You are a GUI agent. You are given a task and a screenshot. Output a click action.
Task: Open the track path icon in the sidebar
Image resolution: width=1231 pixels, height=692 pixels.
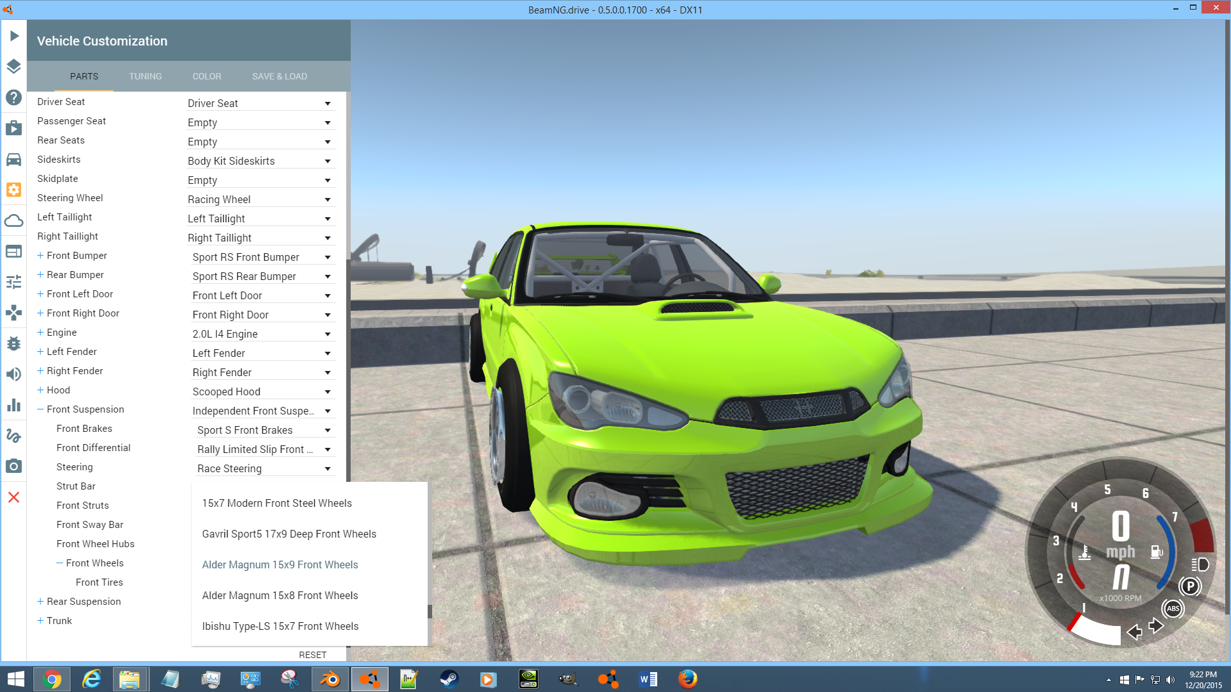point(14,436)
